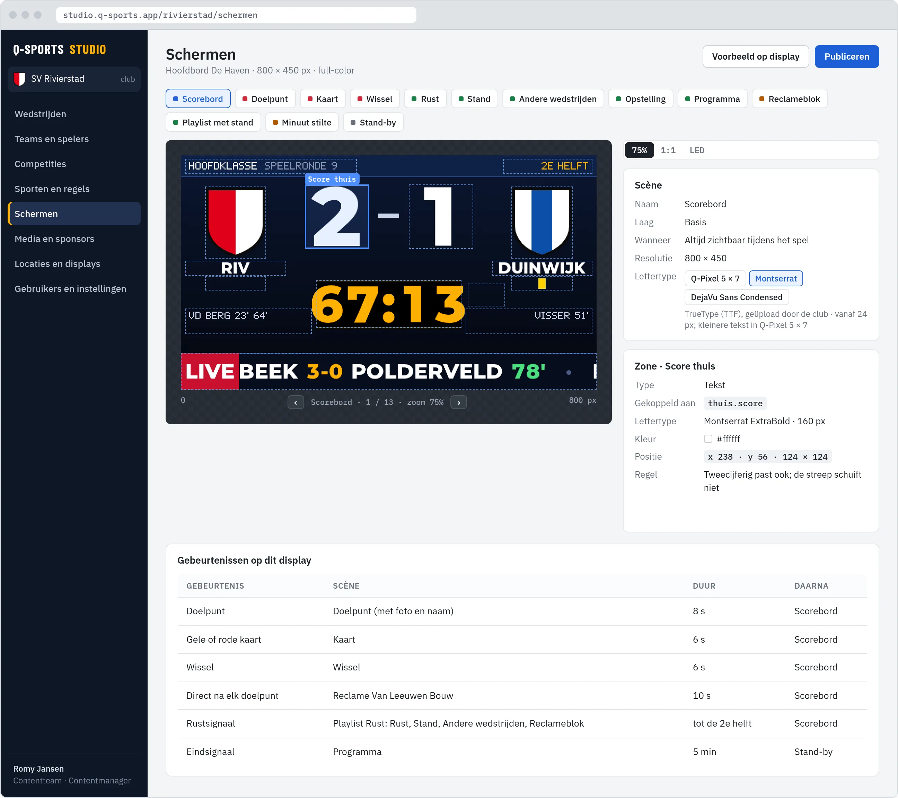
Task: Open Locaties en displays in sidebar
Action: [x=74, y=264]
